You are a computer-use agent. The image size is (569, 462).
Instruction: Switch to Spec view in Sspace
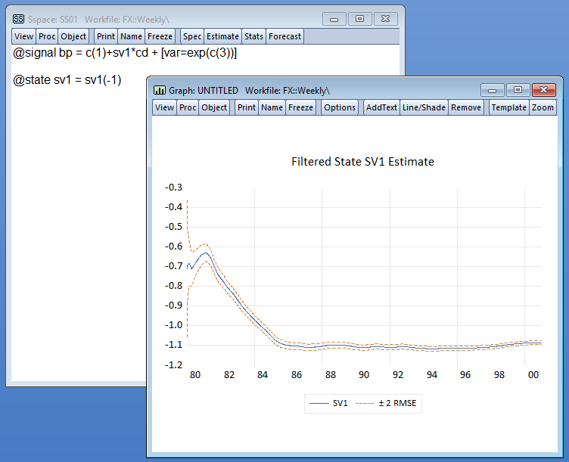click(x=192, y=36)
